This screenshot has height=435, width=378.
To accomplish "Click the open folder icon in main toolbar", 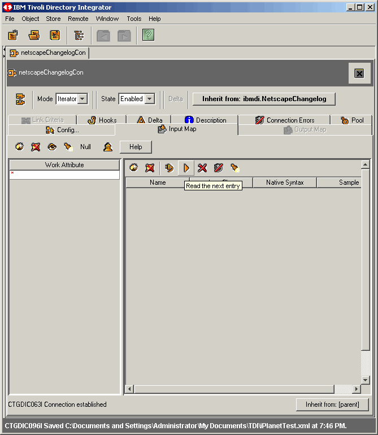I will coord(34,35).
